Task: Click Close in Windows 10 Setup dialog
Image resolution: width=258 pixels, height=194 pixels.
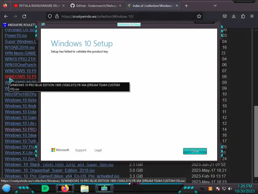Action: click(195, 151)
